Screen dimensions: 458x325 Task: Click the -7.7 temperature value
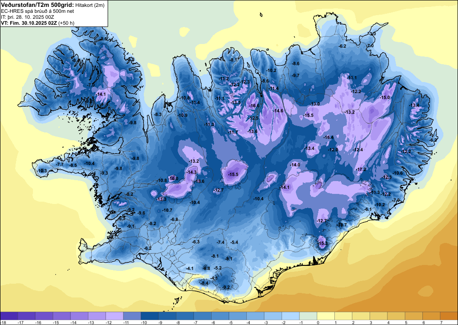[60, 165]
